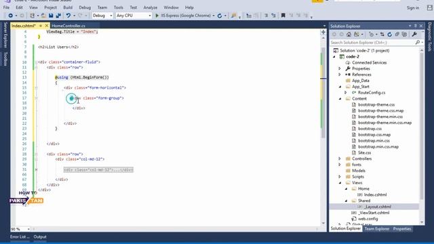Collapse the Views folder
The image size is (434, 244).
(340, 182)
